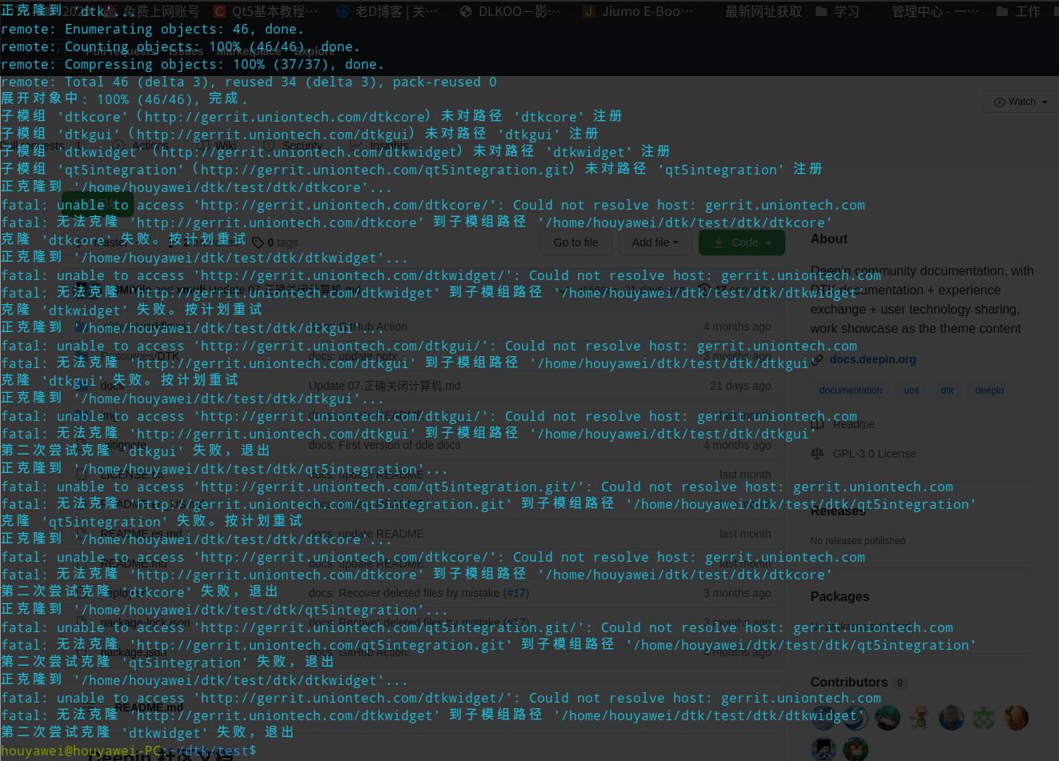Open the DLKOO bookmark
The width and height of the screenshot is (1059, 761).
(511, 11)
